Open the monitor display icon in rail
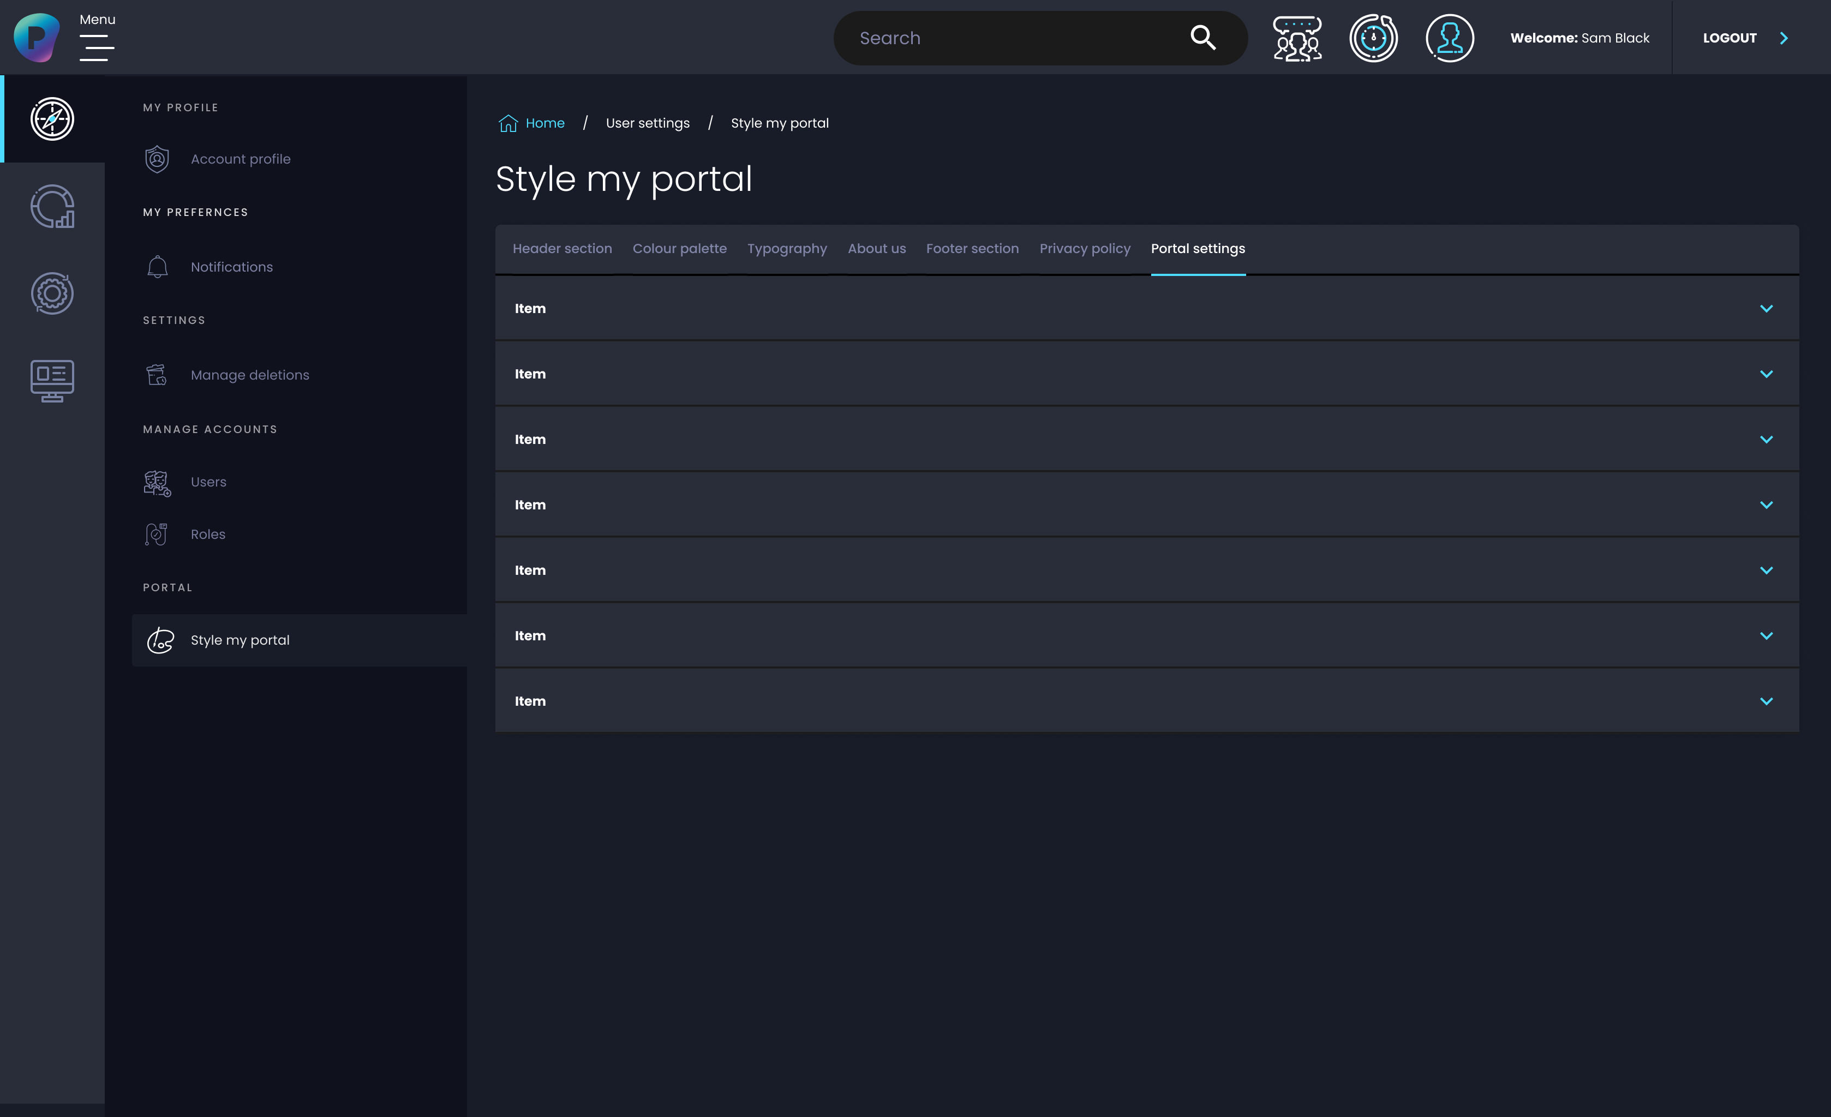Viewport: 1831px width, 1117px height. click(x=52, y=380)
